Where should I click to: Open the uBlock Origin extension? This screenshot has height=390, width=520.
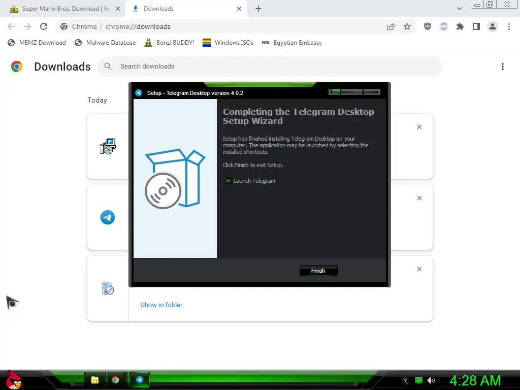(428, 26)
